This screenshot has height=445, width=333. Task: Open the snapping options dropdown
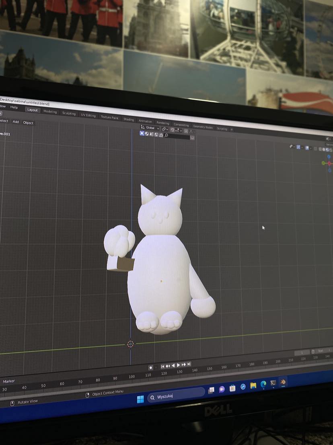[x=179, y=131]
